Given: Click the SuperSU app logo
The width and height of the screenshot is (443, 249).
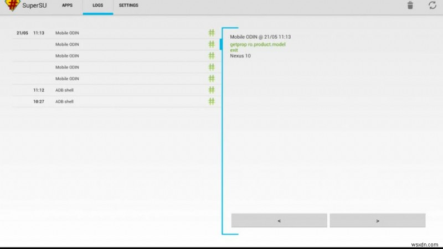Looking at the screenshot, I should [12, 5].
